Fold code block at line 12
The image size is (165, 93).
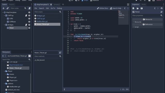point(70,34)
